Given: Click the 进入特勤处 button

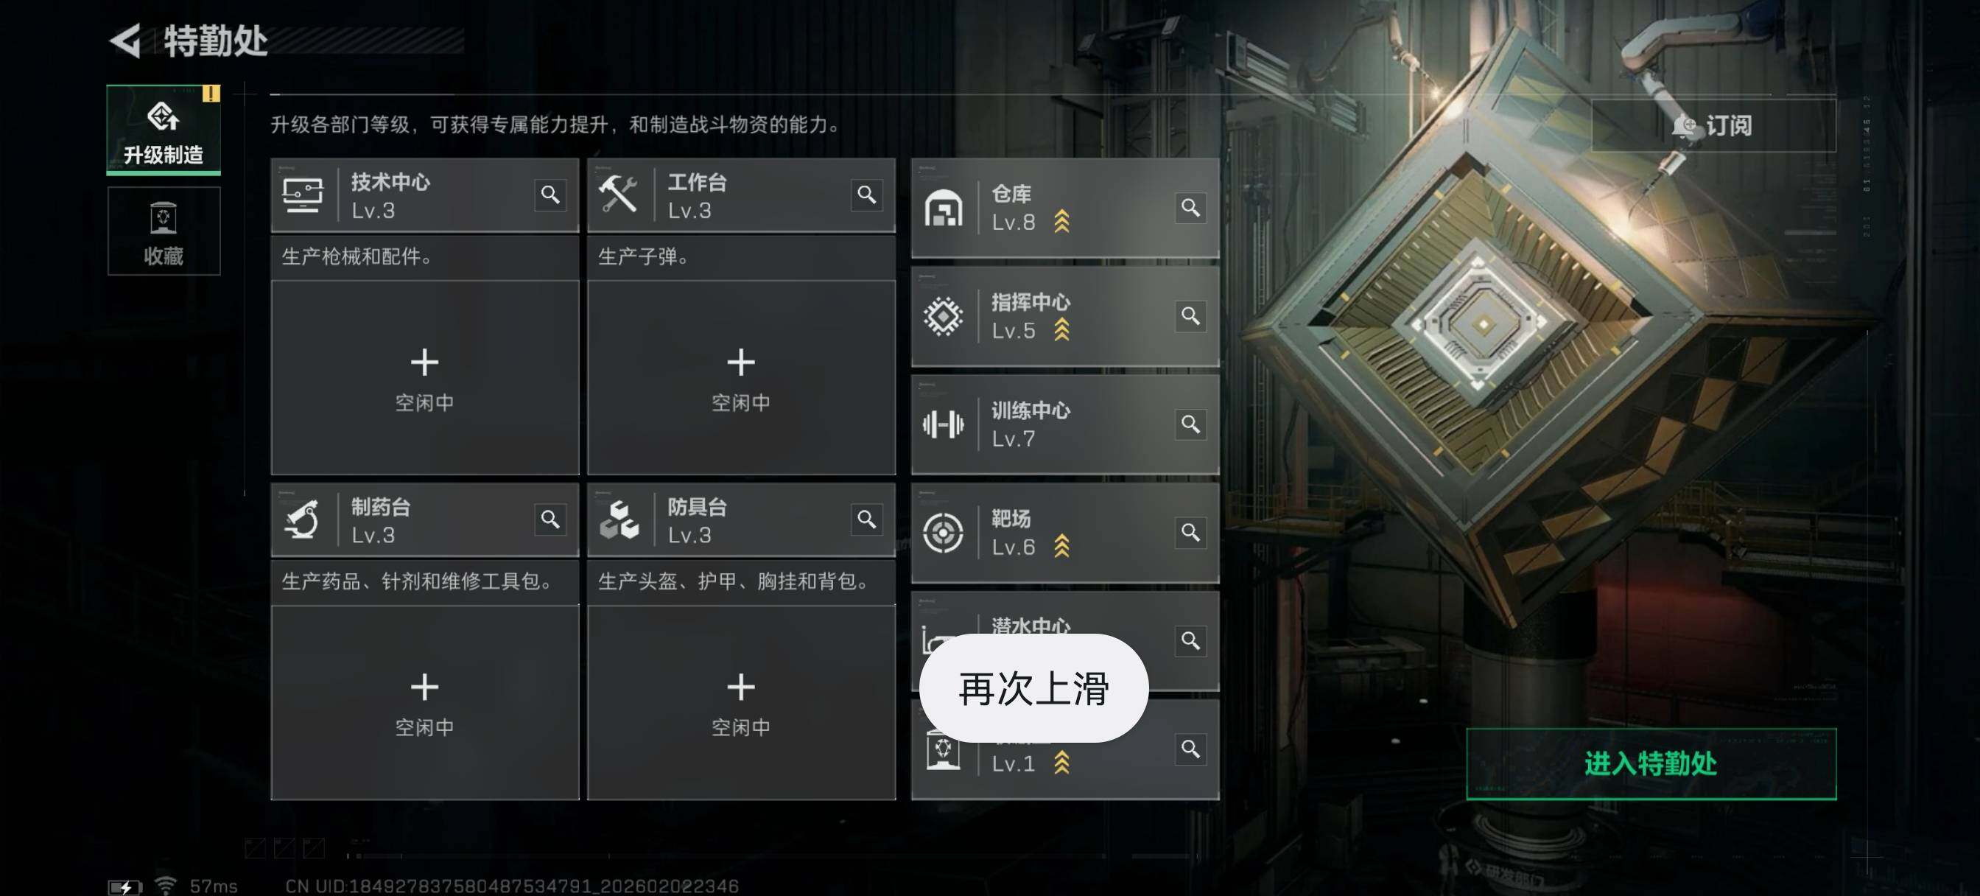Looking at the screenshot, I should click(1651, 763).
